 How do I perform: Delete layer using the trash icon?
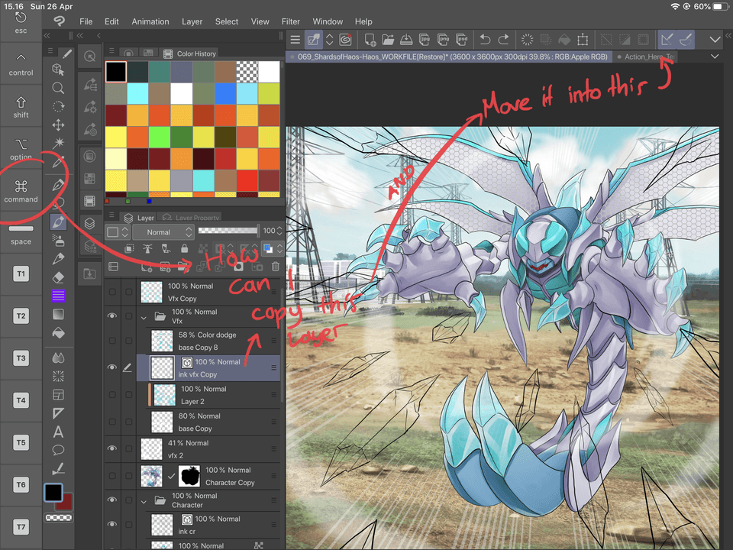[276, 267]
